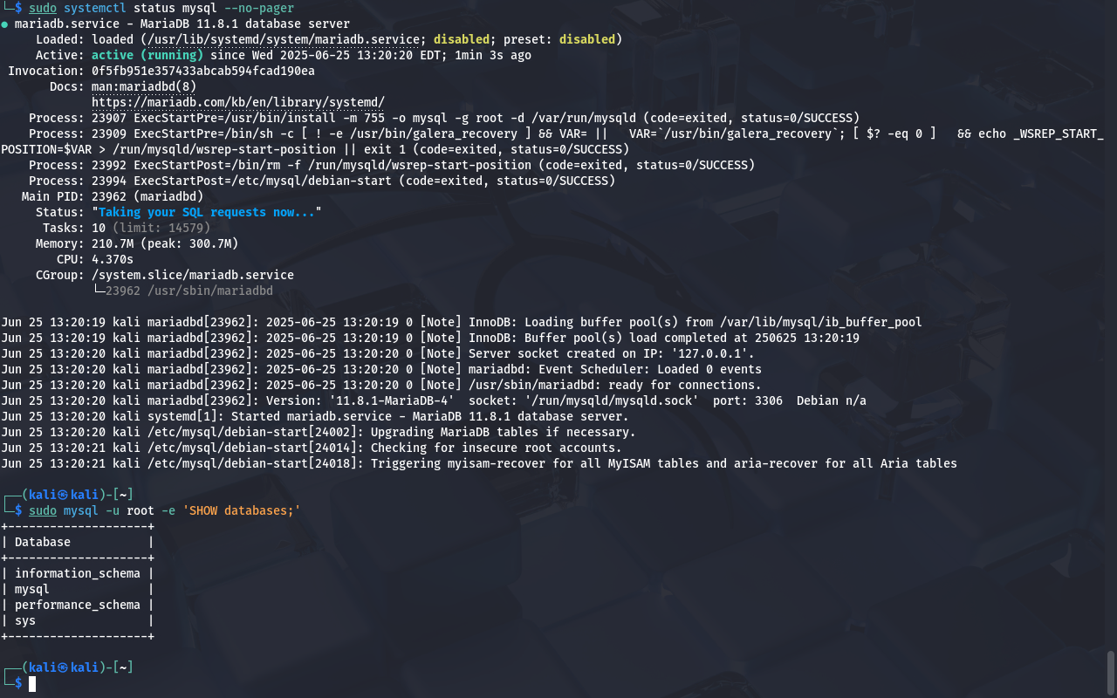1117x698 pixels.
Task: Click the 'sudo systemctl status mysql --no-pager' command
Action: coord(161,8)
